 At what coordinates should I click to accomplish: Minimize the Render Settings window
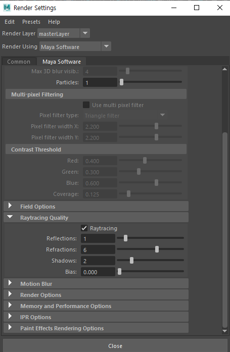tap(174, 8)
